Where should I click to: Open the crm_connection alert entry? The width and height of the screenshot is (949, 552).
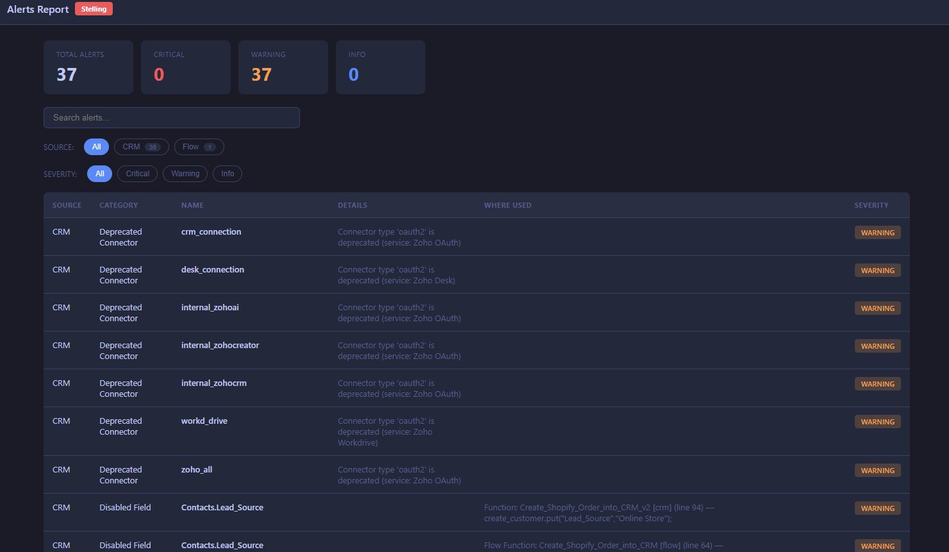click(x=211, y=231)
